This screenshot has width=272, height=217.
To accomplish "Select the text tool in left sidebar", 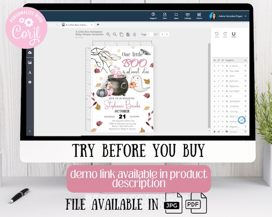I will click(x=30, y=72).
